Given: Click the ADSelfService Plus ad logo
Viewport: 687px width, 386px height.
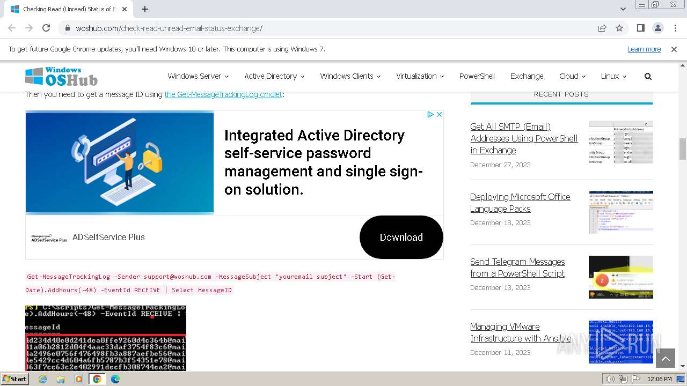Looking at the screenshot, I should [x=49, y=237].
